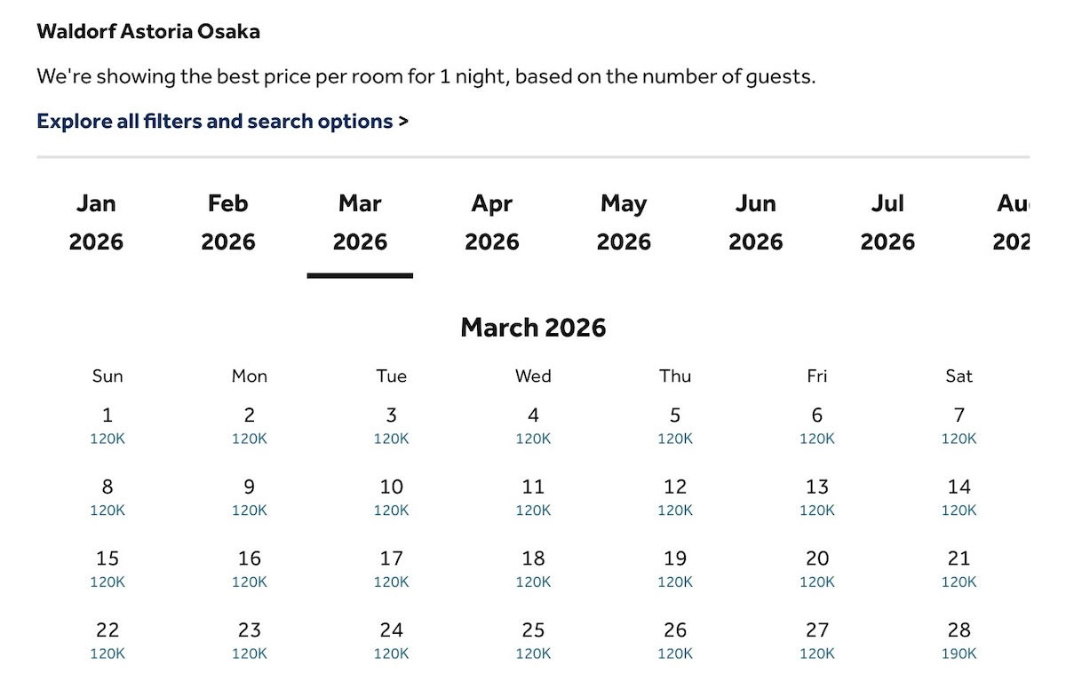Select the Mar 2026 month tab

pos(360,223)
